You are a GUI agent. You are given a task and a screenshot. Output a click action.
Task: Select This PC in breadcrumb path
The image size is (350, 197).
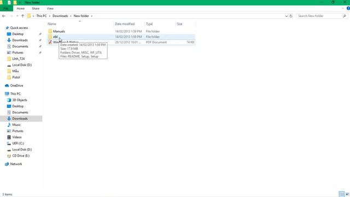42,16
